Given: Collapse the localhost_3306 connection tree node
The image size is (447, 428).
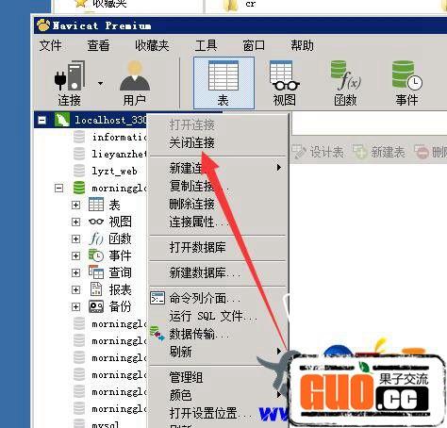Looking at the screenshot, I should 41,120.
